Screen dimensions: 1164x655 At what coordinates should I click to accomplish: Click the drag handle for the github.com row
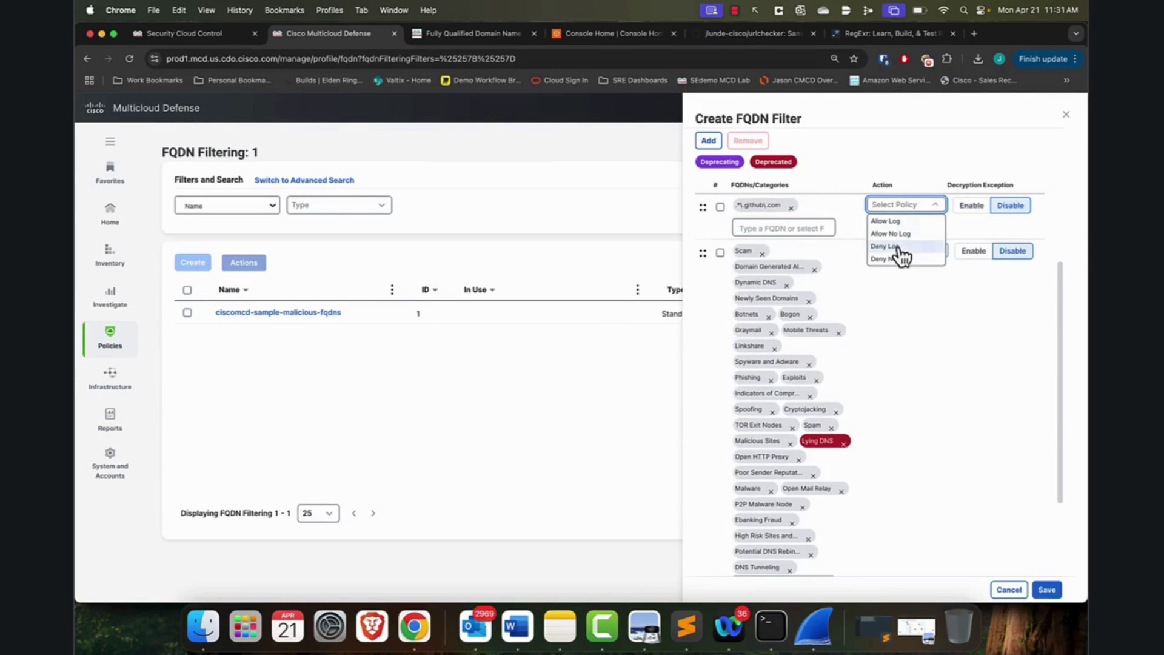point(703,207)
